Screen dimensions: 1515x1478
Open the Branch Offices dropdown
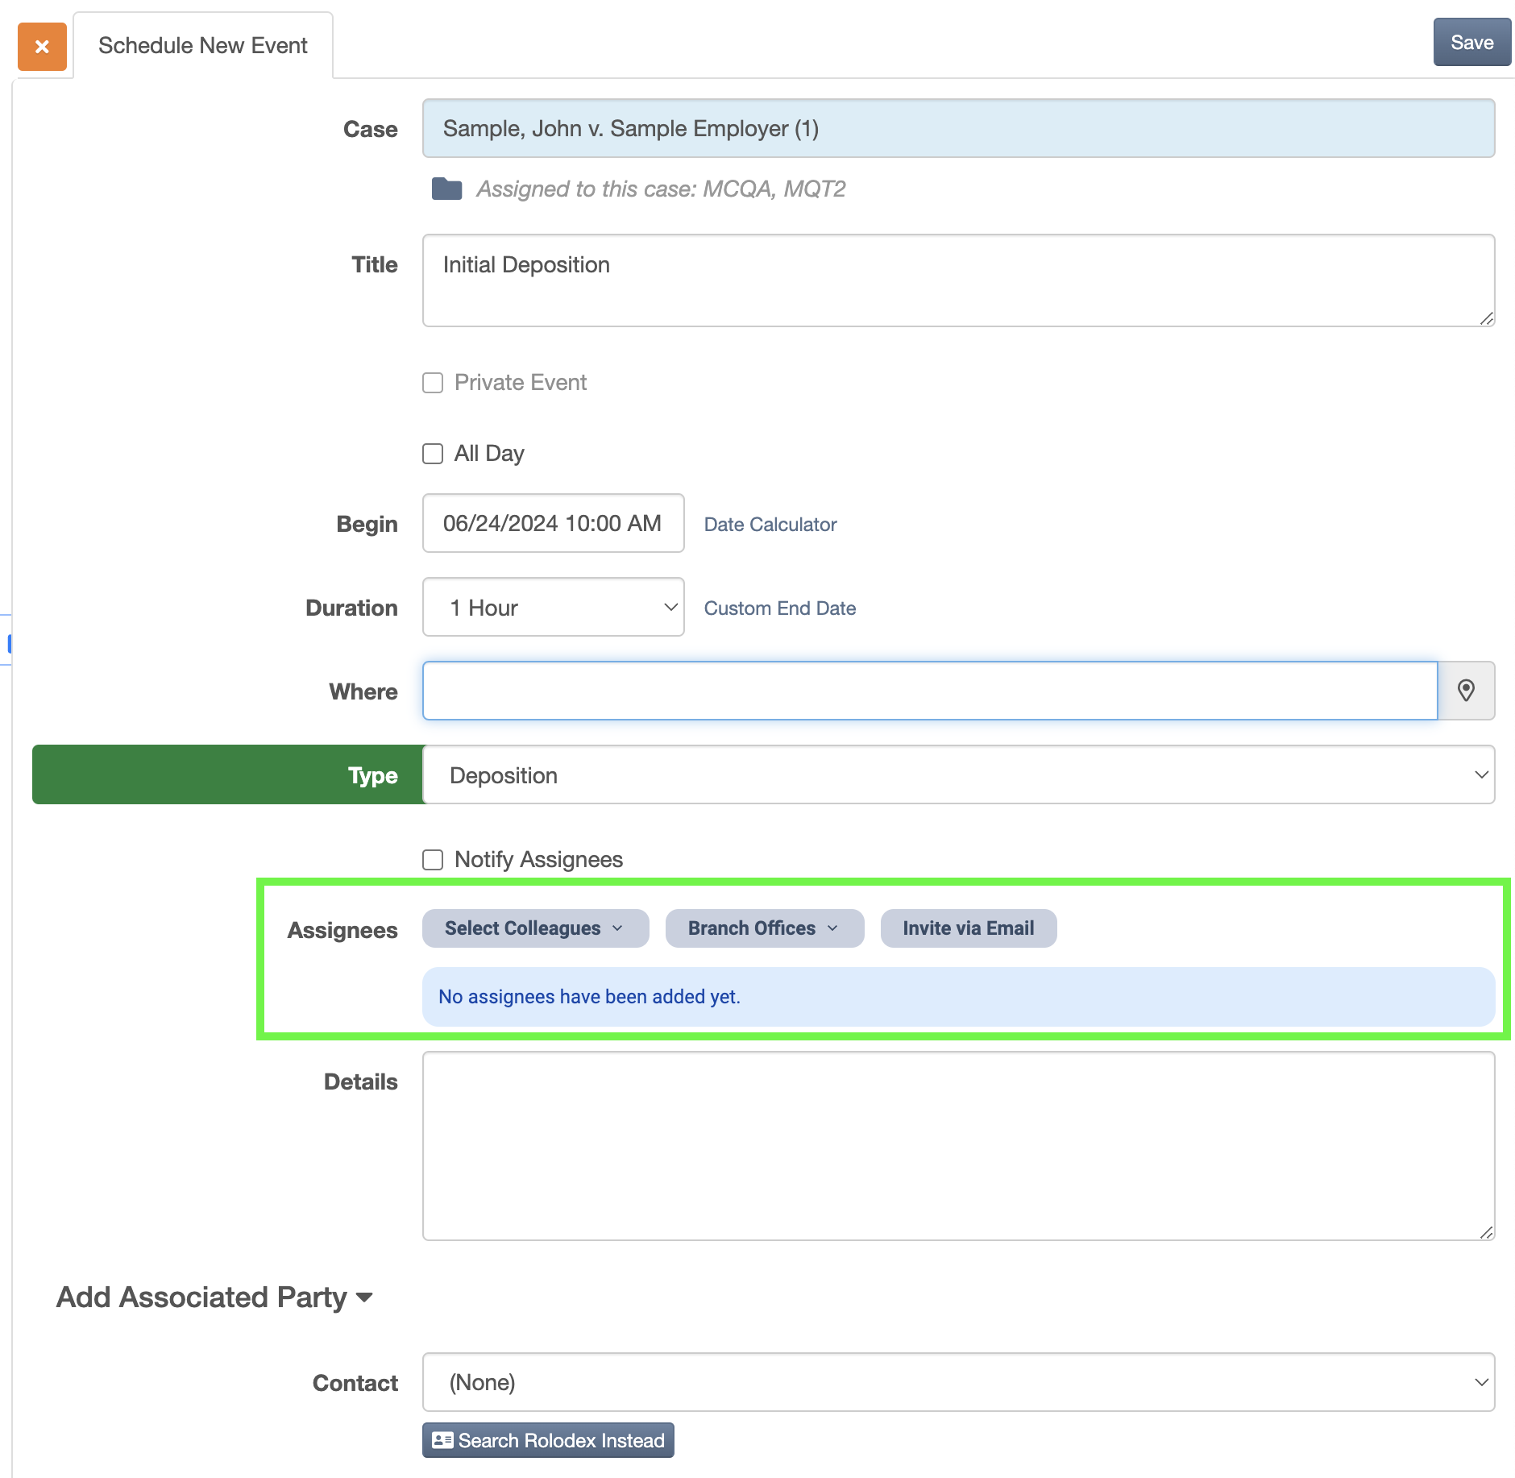pyautogui.click(x=763, y=928)
